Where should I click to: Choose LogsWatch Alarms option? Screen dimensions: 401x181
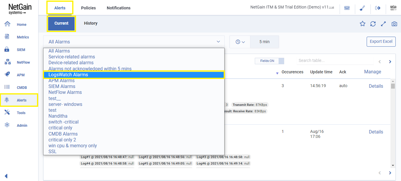click(134, 75)
